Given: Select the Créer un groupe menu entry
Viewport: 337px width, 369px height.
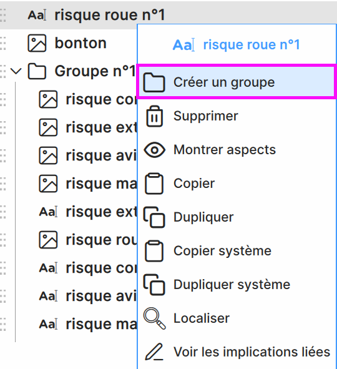Looking at the screenshot, I should (x=237, y=81).
